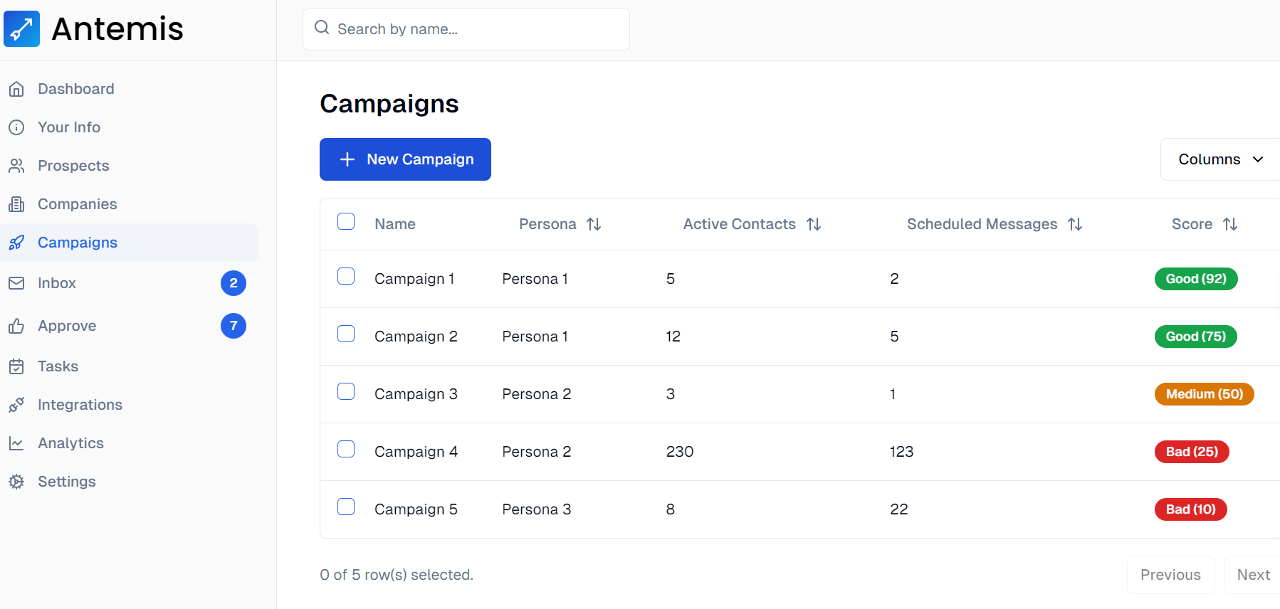The height and width of the screenshot is (609, 1280).
Task: Click the Medium (50) score badge
Action: [x=1204, y=394]
